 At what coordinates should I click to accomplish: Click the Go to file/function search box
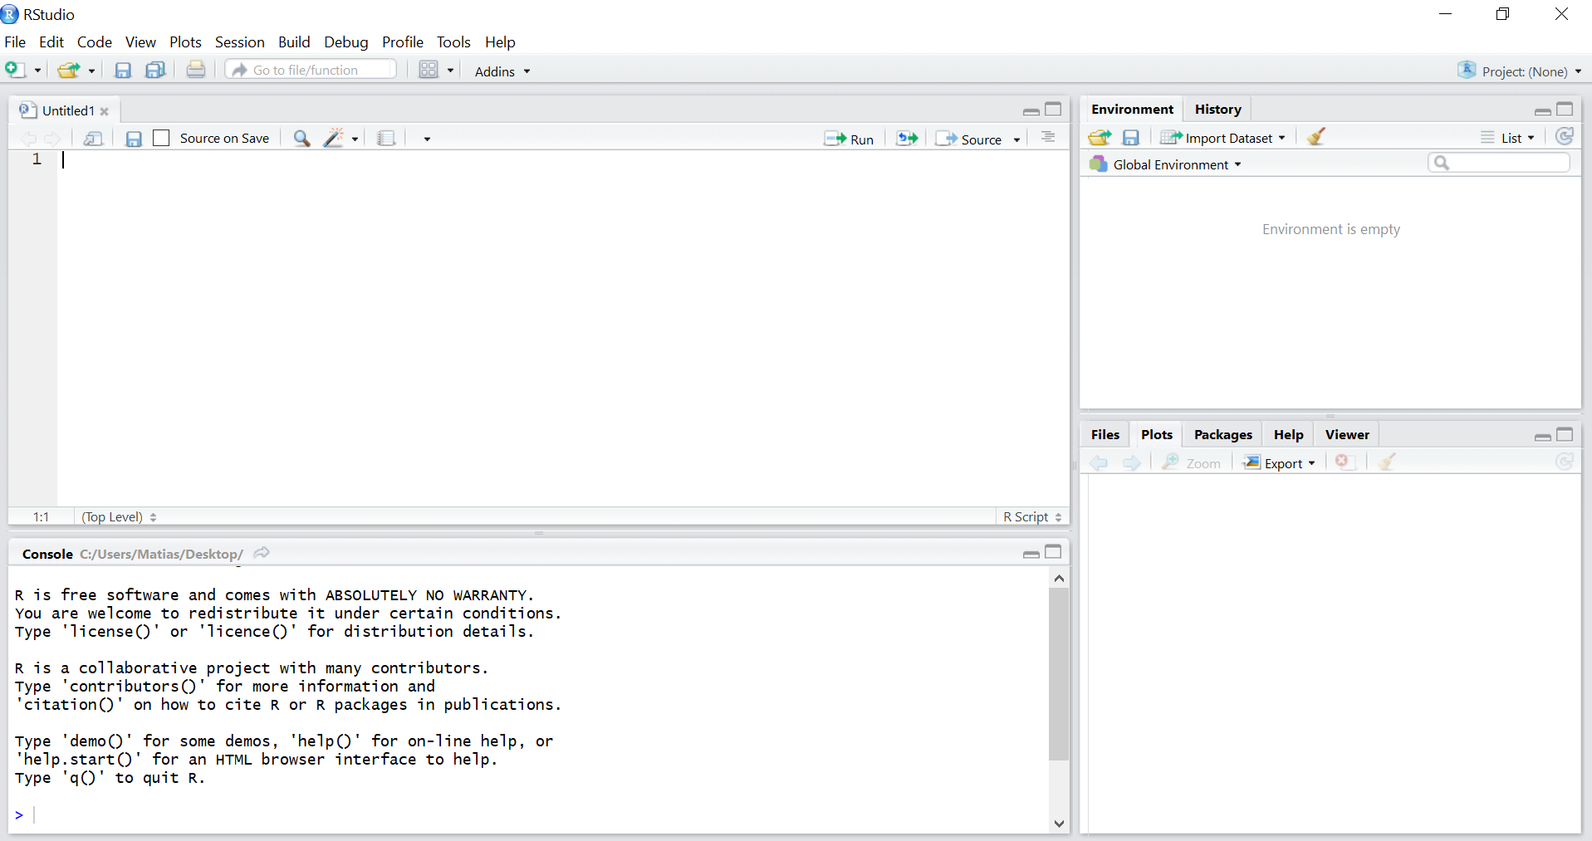311,70
